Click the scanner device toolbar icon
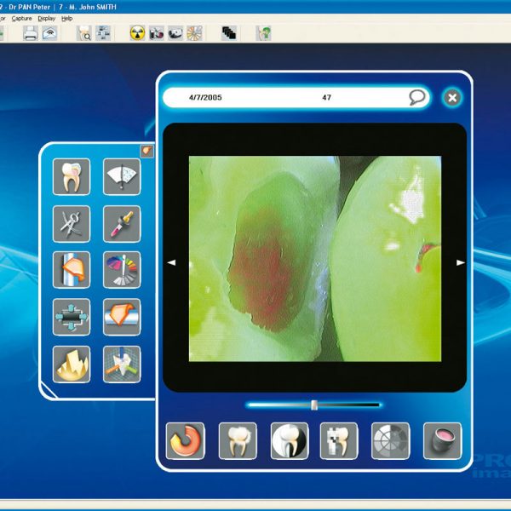Image resolution: width=511 pixels, height=511 pixels. pos(175,33)
